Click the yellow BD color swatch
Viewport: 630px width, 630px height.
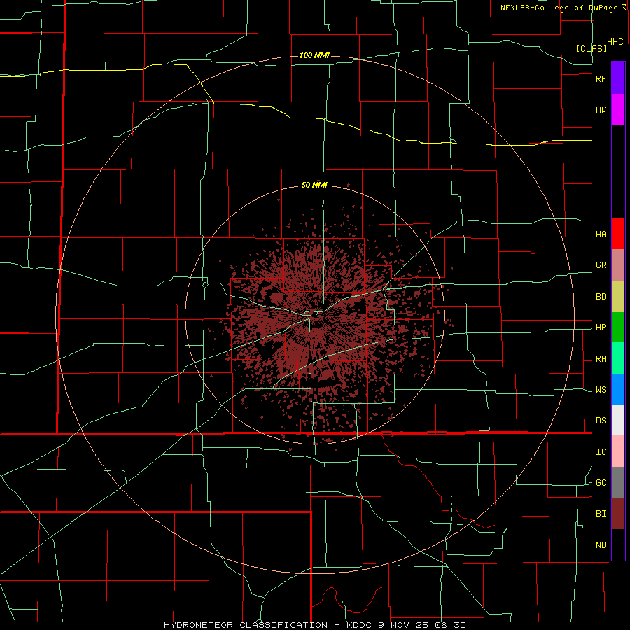tap(618, 297)
